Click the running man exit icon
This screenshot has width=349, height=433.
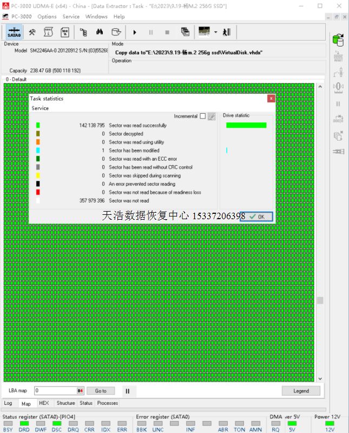click(x=226, y=32)
